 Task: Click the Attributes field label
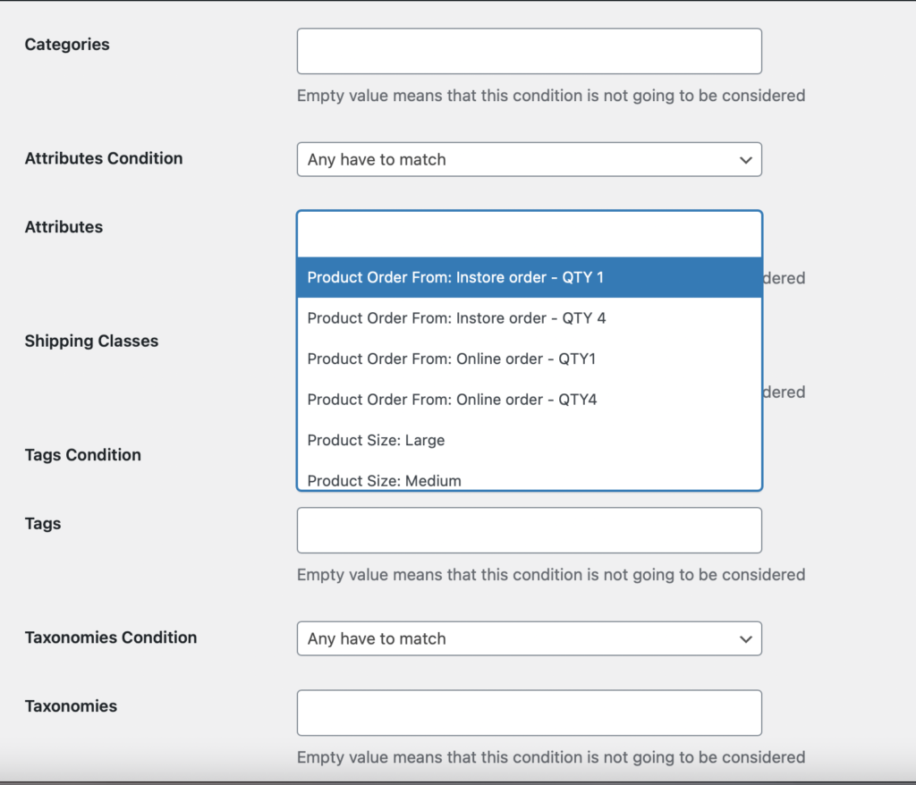point(64,227)
